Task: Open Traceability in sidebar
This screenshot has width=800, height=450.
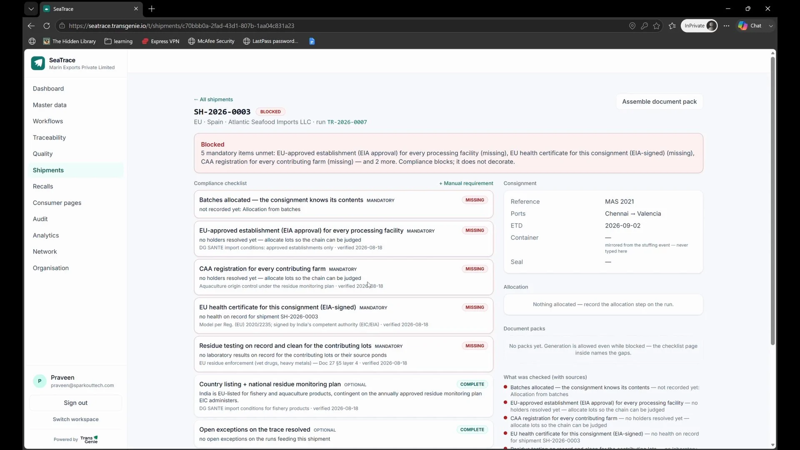Action: (x=49, y=137)
